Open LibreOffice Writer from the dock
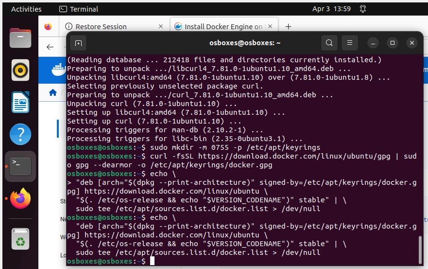This screenshot has height=269, width=428. coord(20,102)
